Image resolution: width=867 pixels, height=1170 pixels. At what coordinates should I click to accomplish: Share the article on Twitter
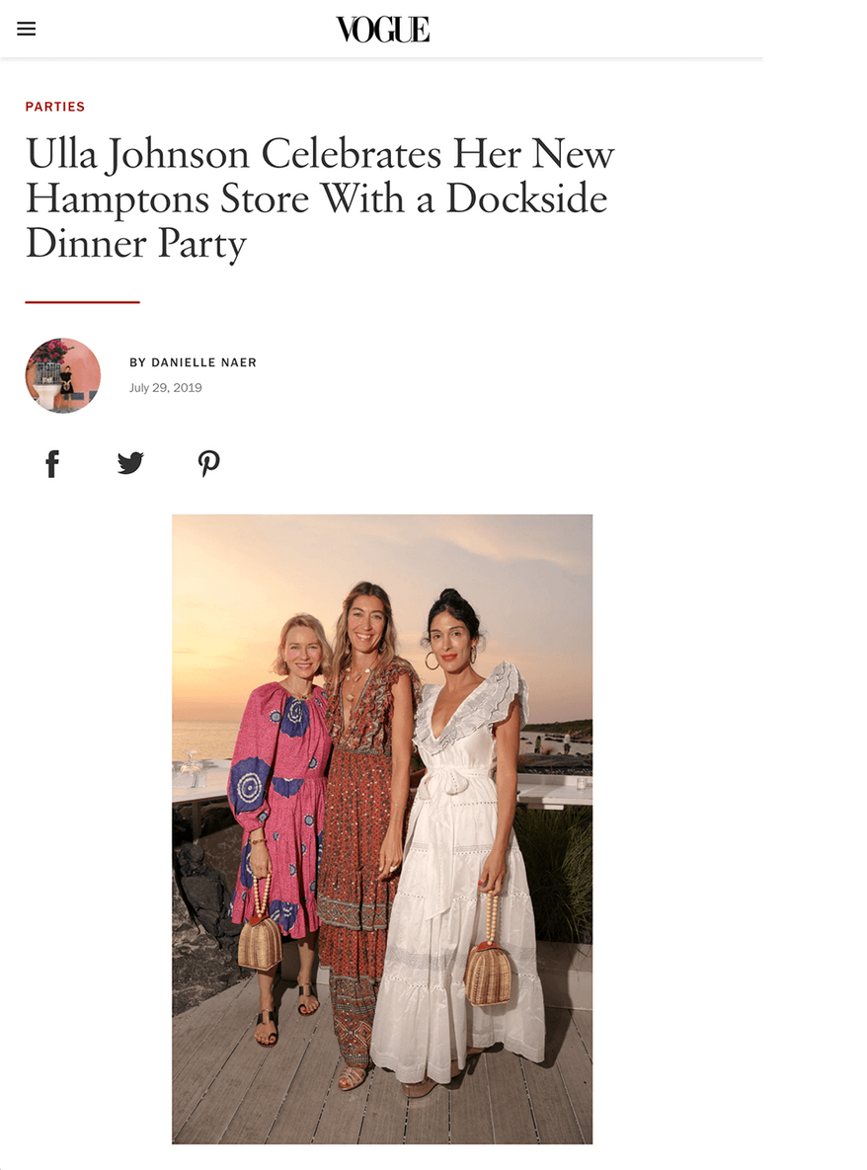130,463
